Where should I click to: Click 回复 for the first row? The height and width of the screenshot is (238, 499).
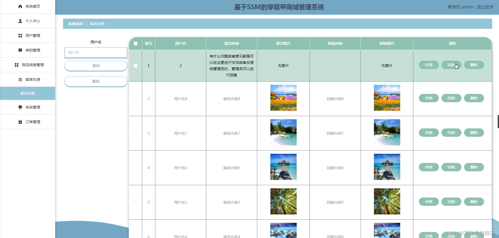pos(451,65)
